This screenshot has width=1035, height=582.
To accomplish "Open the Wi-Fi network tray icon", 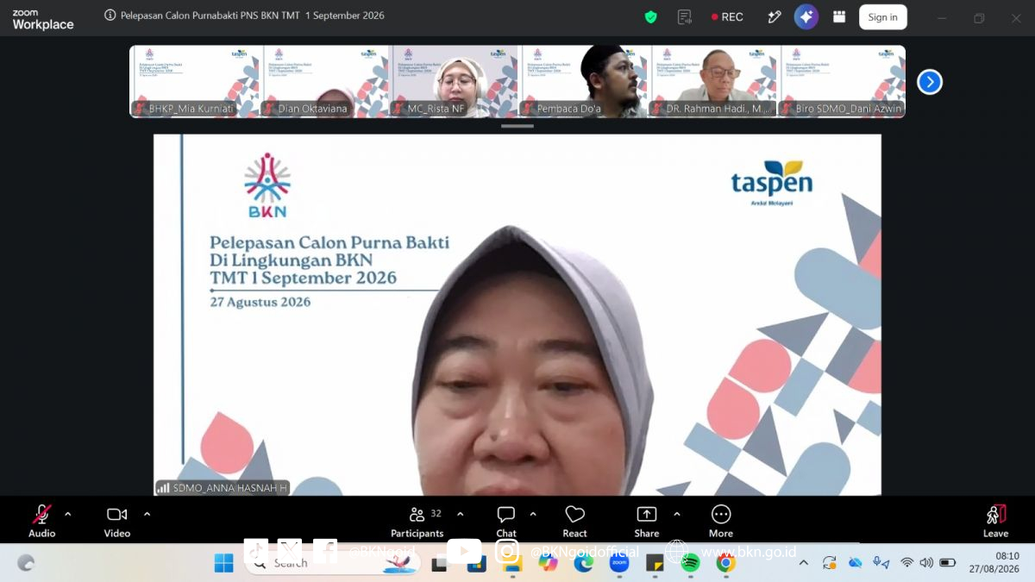I will (x=906, y=562).
